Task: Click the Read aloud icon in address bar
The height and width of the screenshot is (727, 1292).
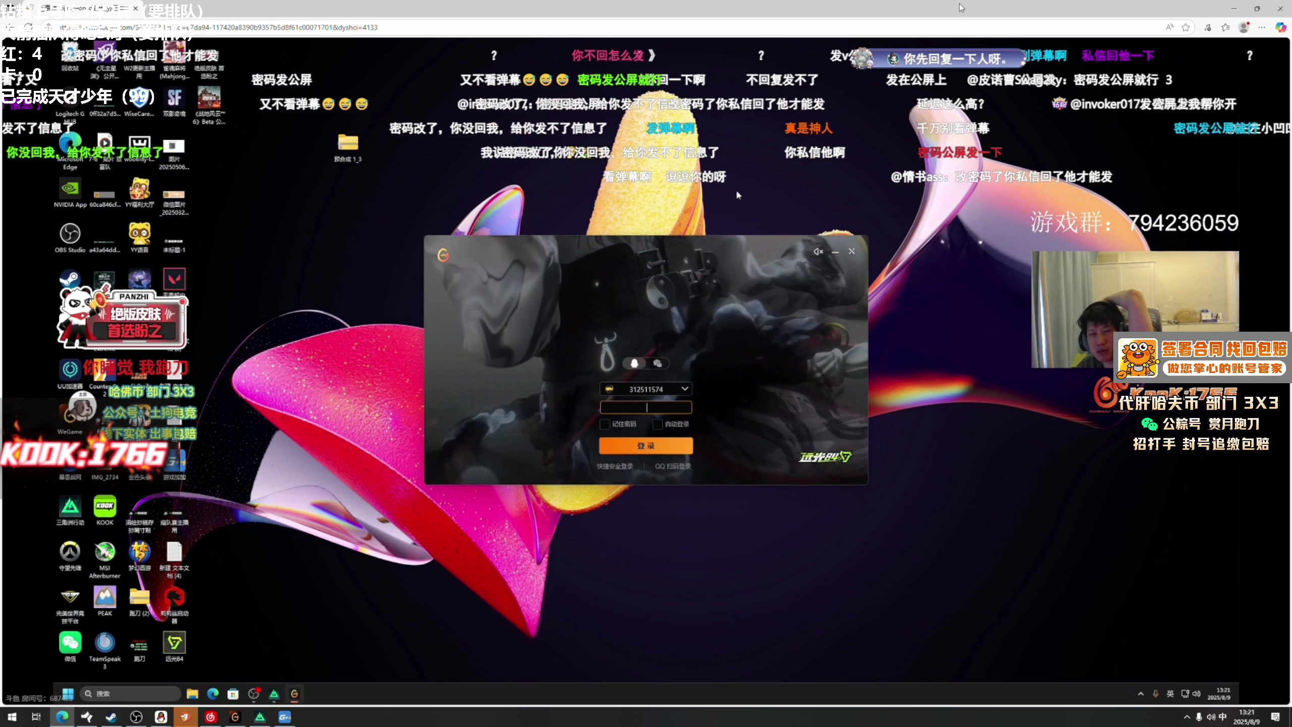Action: pyautogui.click(x=1169, y=27)
